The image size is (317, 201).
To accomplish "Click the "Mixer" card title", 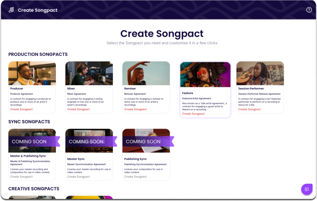I will point(71,89).
